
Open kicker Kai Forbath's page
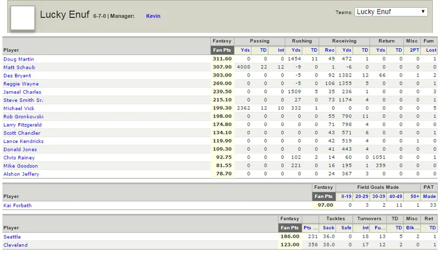[x=18, y=205]
